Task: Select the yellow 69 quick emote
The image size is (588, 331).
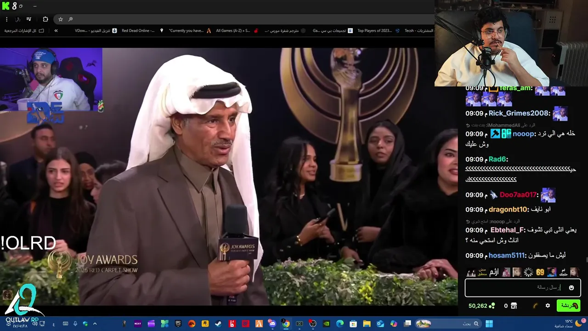Action: [x=540, y=272]
